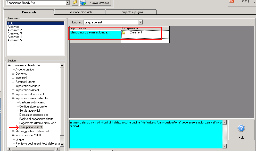Click Sezioni tree scroll right arrow
Screen dimensions: 256x151
tap(58, 149)
